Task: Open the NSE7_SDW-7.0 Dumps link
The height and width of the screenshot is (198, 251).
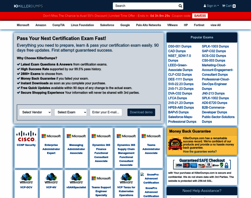Action: [179, 58]
